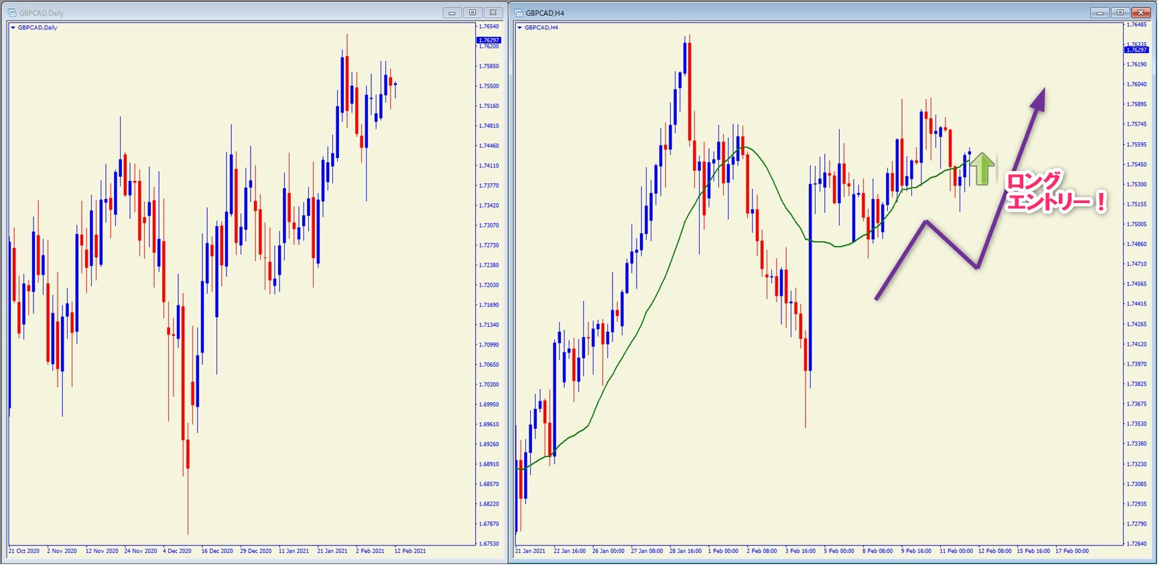Click the GBPCAD,Daily title bar text
This screenshot has width=1158, height=565.
coord(42,13)
